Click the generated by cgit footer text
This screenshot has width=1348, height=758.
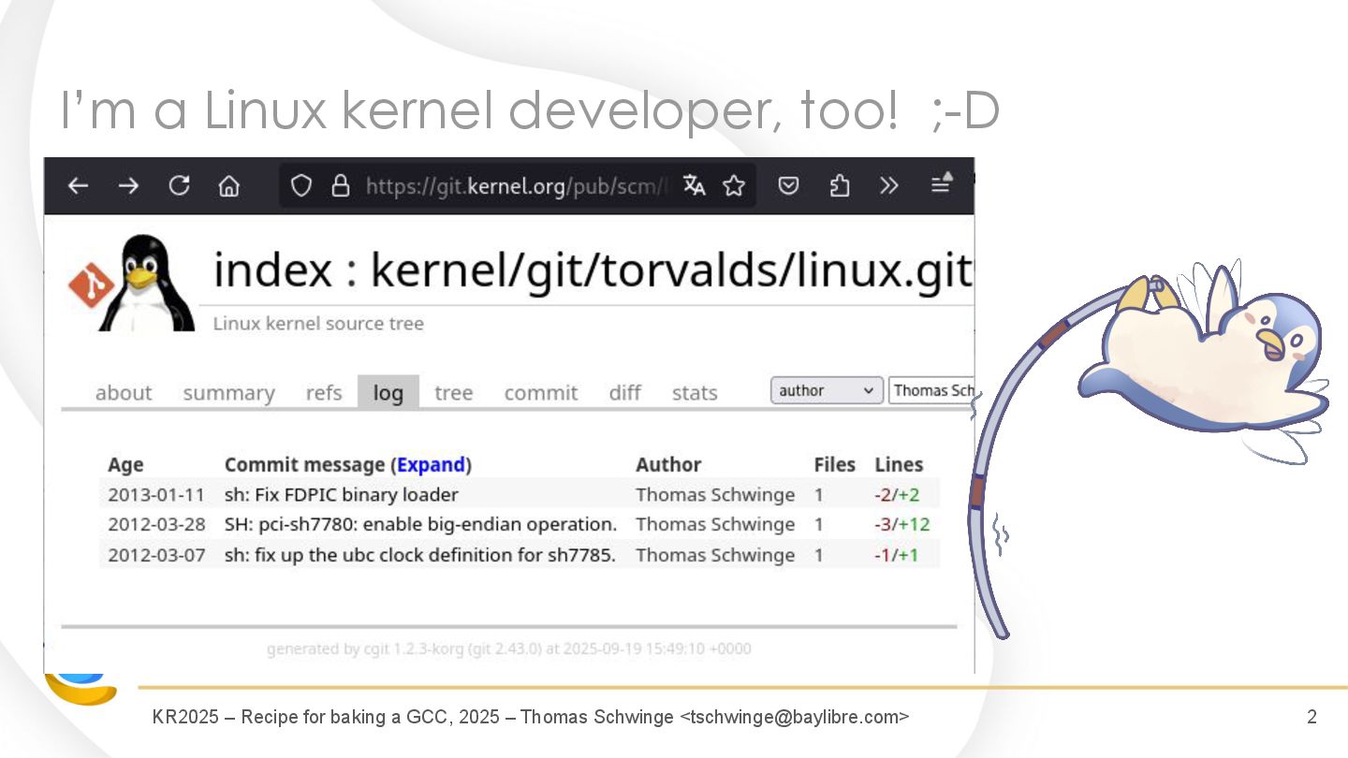508,649
